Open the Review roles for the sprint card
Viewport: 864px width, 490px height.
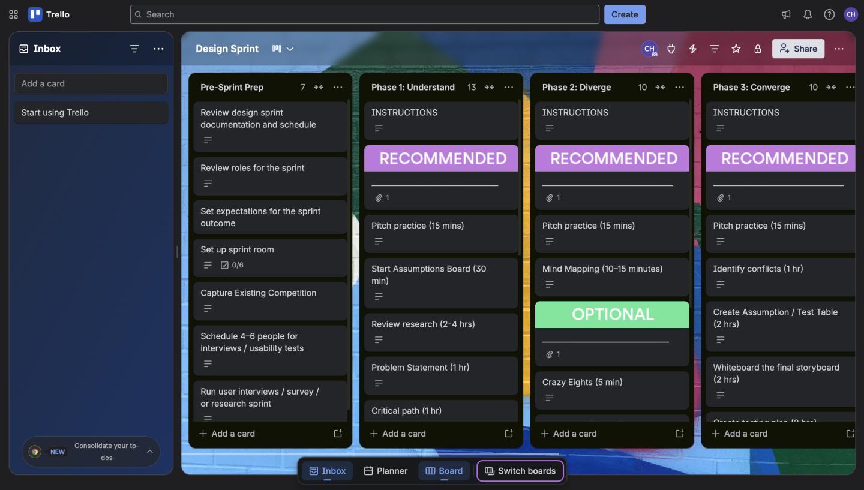(270, 176)
